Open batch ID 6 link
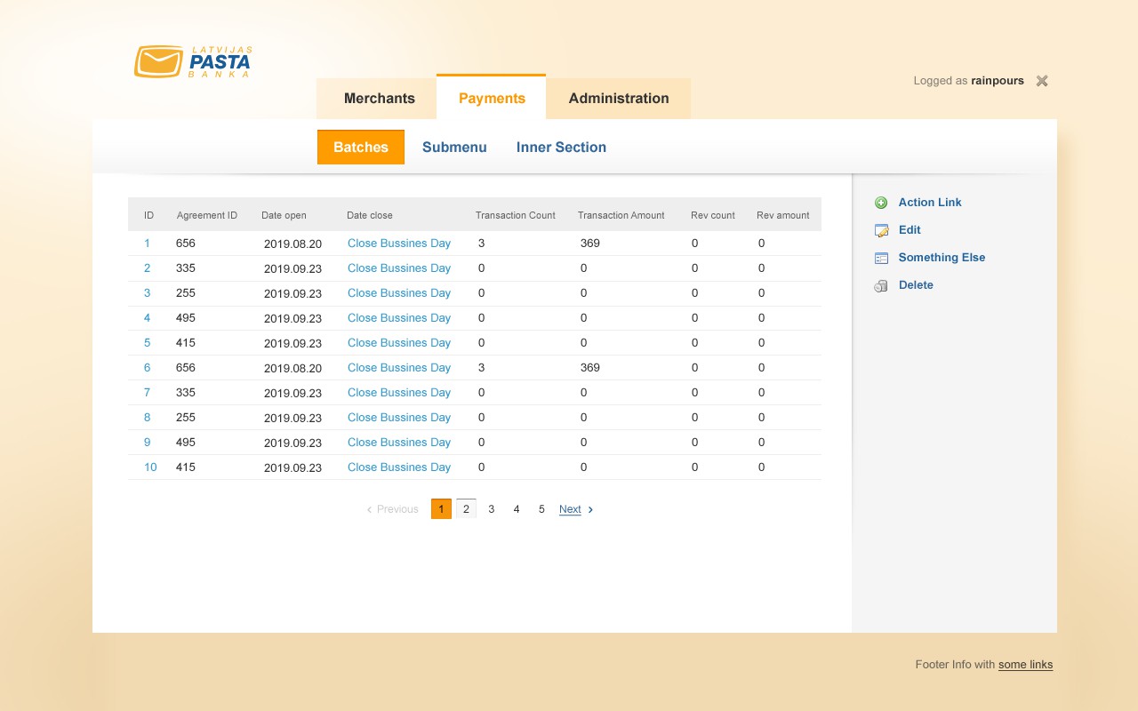The height and width of the screenshot is (711, 1138). pyautogui.click(x=147, y=368)
